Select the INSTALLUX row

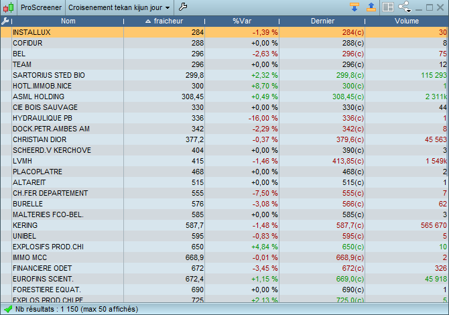coord(224,32)
